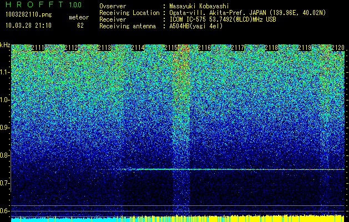Viewport: 349px width, 222px height.
Task: Select the Ogata-vill. Akita-Pref. JAPAN location text
Action: pyautogui.click(x=247, y=13)
